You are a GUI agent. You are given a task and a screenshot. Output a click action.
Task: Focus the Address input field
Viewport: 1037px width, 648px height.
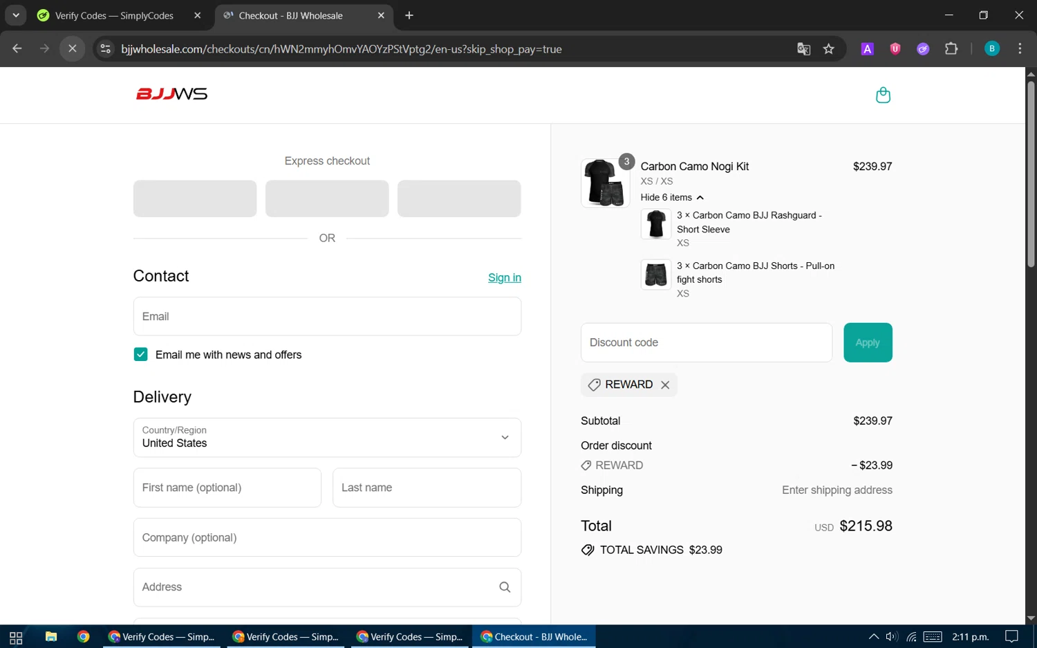coord(327,587)
